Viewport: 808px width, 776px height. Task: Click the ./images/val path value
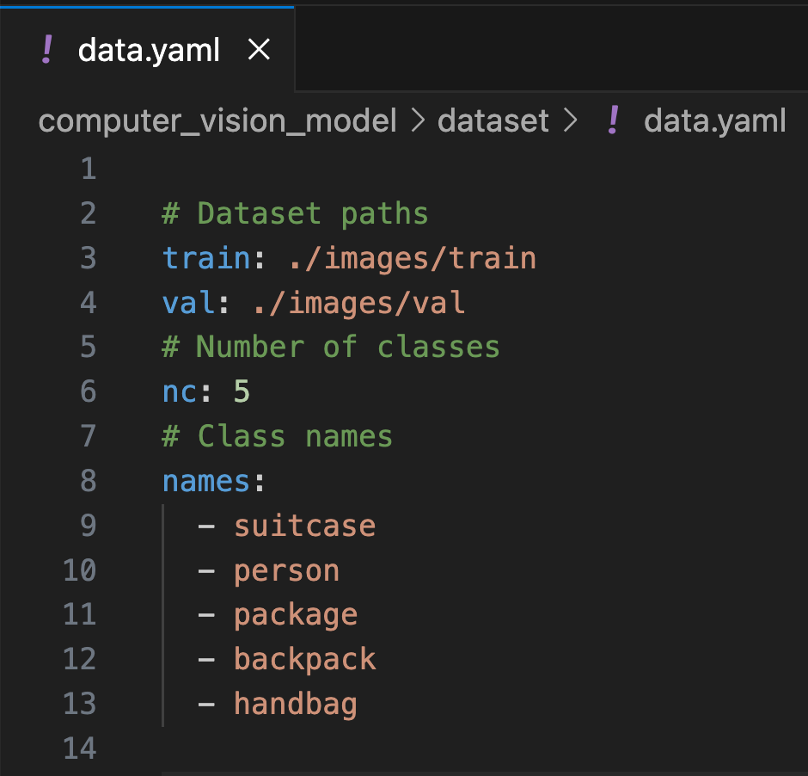[358, 303]
